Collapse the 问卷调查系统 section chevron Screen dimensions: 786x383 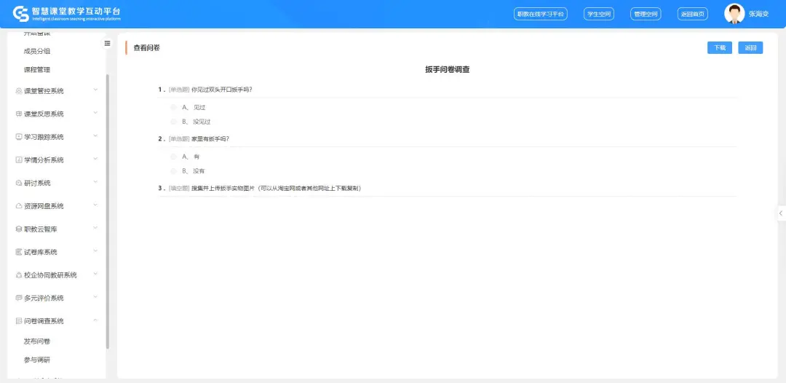click(95, 320)
